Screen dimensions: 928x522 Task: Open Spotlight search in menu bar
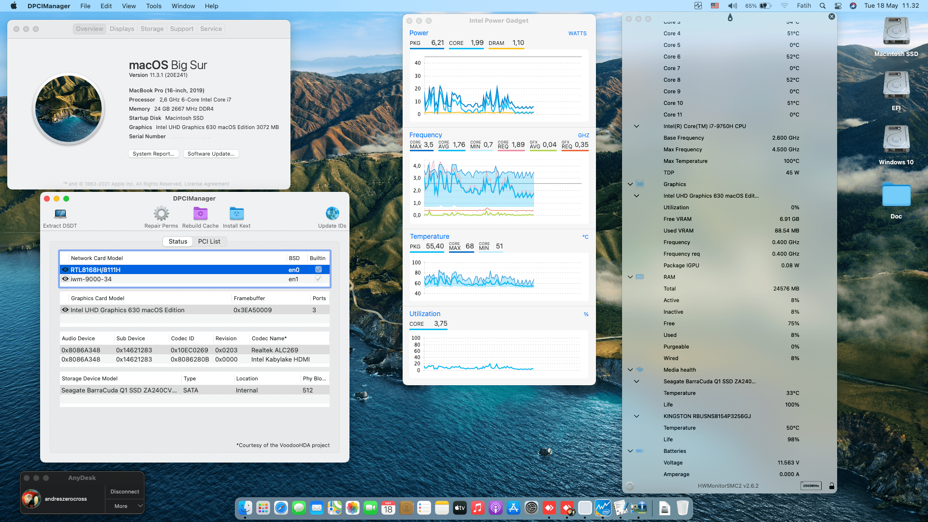click(x=822, y=6)
